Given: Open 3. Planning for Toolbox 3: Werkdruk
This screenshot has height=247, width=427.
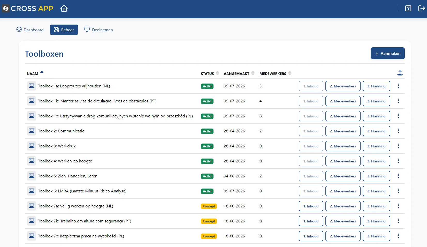Looking at the screenshot, I should coord(376,146).
